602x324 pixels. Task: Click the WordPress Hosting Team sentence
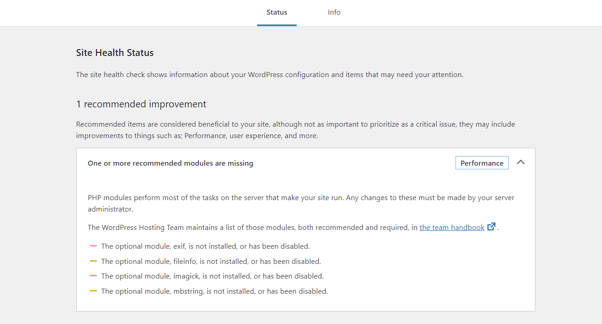253,228
